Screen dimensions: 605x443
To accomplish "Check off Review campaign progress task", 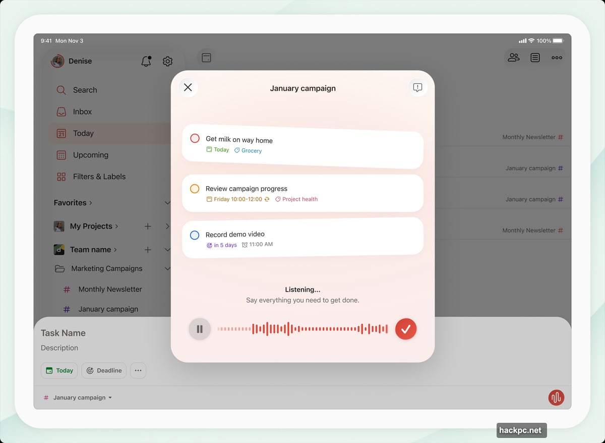I will coord(195,189).
